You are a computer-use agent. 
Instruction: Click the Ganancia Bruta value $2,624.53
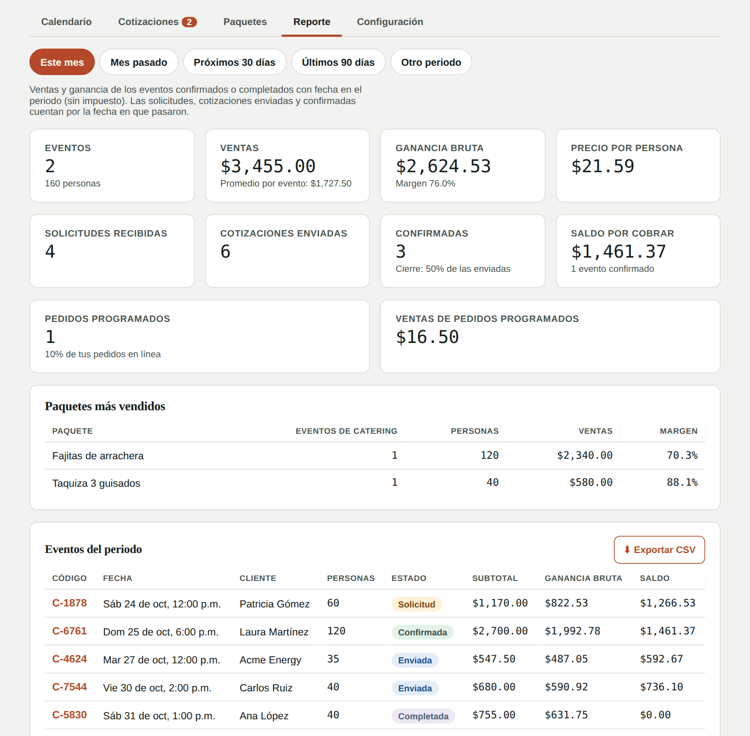443,166
